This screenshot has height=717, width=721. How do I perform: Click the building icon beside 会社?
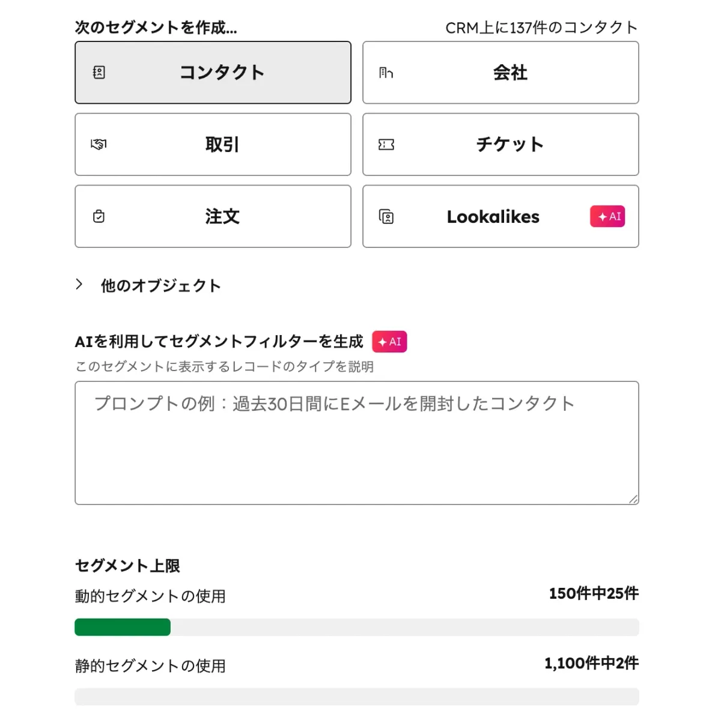386,72
